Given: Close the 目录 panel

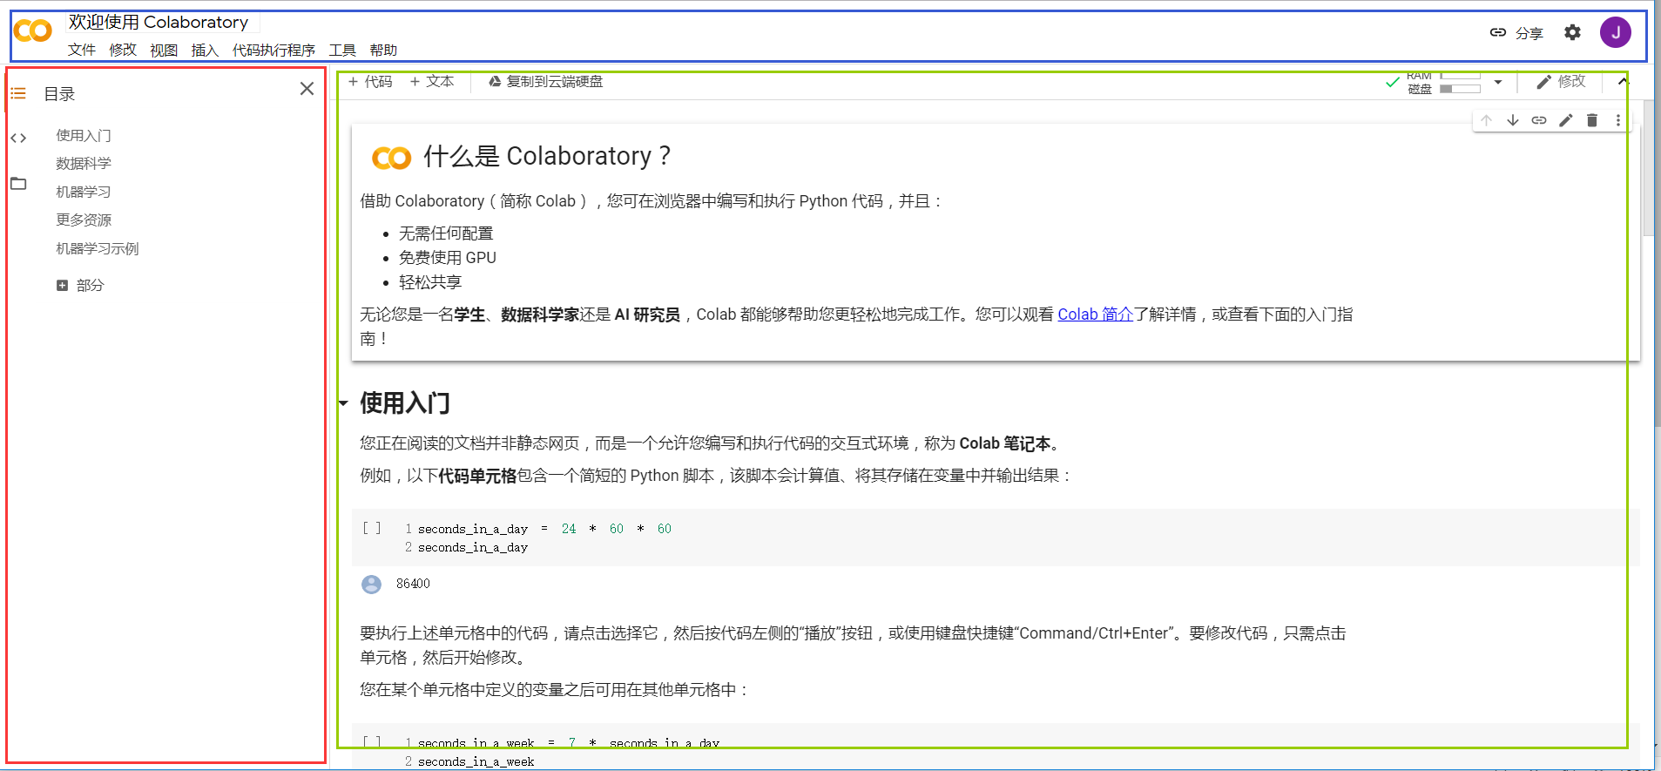Looking at the screenshot, I should [x=307, y=89].
